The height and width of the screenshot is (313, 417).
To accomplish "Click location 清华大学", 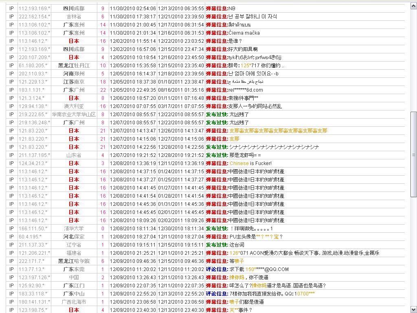I will pyautogui.click(x=74, y=228).
